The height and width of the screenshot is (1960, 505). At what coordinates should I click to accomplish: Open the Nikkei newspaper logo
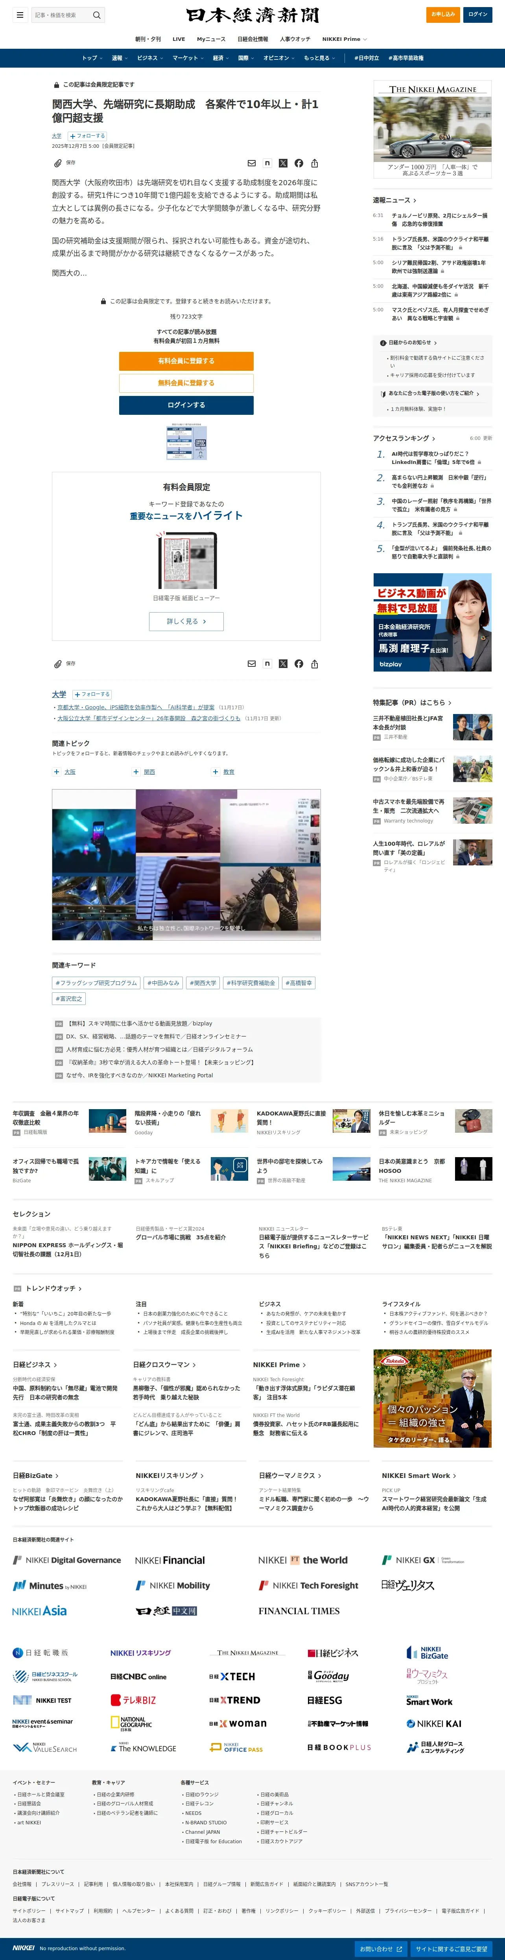(252, 15)
